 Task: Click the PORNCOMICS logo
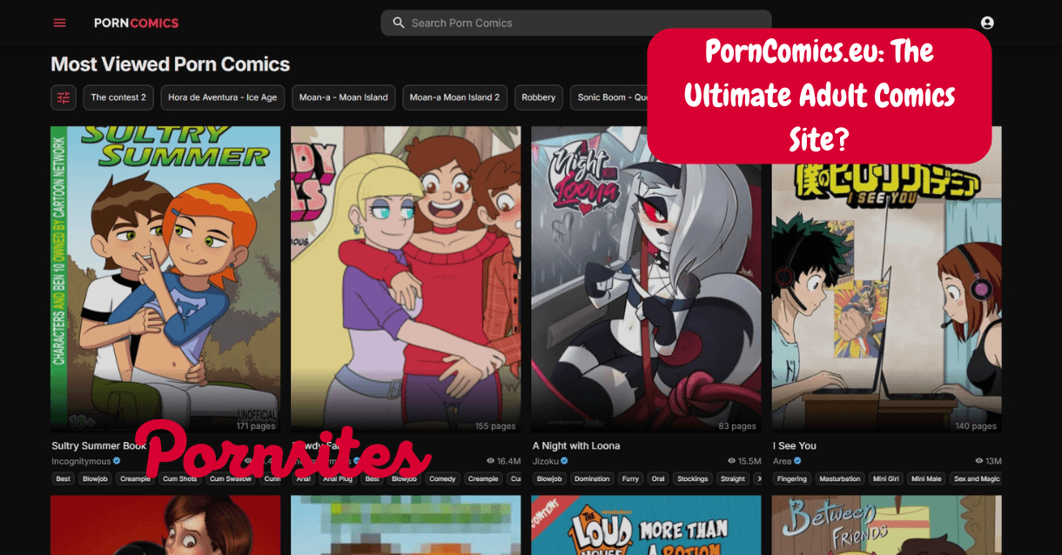click(136, 23)
